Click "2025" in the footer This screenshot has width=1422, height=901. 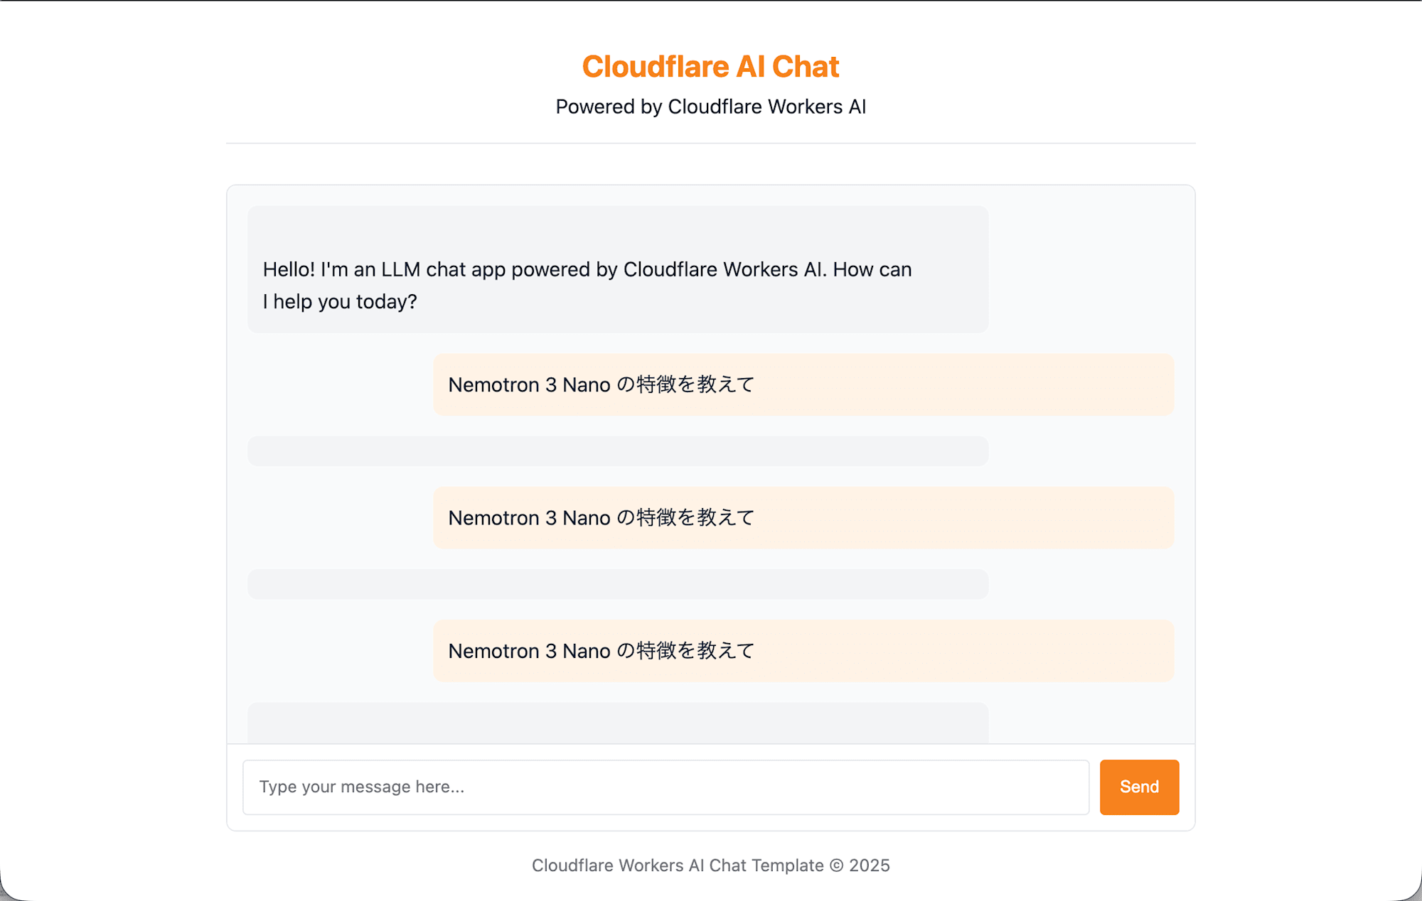pos(870,865)
